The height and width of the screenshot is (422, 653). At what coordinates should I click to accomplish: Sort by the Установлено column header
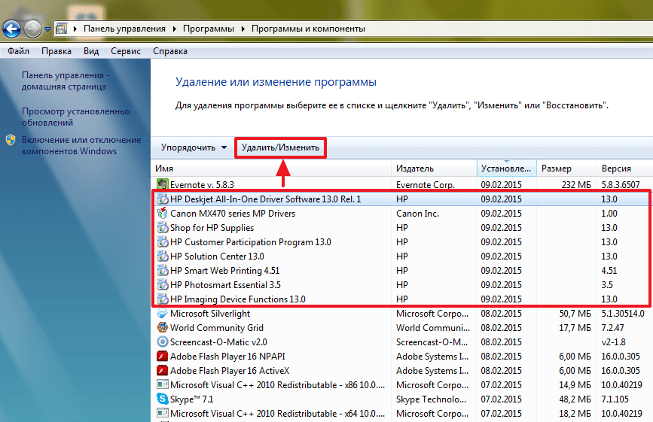coord(506,168)
